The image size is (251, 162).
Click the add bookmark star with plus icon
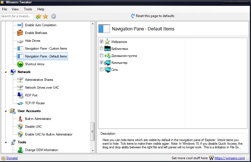point(38,16)
